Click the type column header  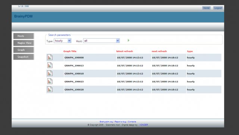click(190, 51)
